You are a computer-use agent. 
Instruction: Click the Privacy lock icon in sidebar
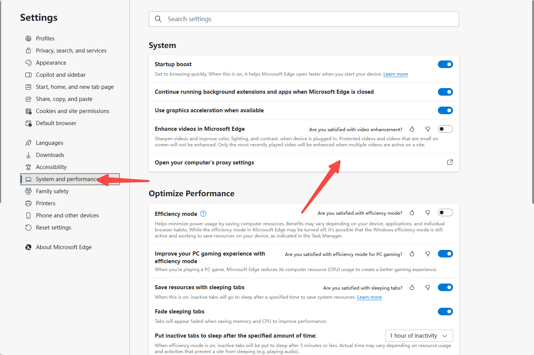coord(28,51)
